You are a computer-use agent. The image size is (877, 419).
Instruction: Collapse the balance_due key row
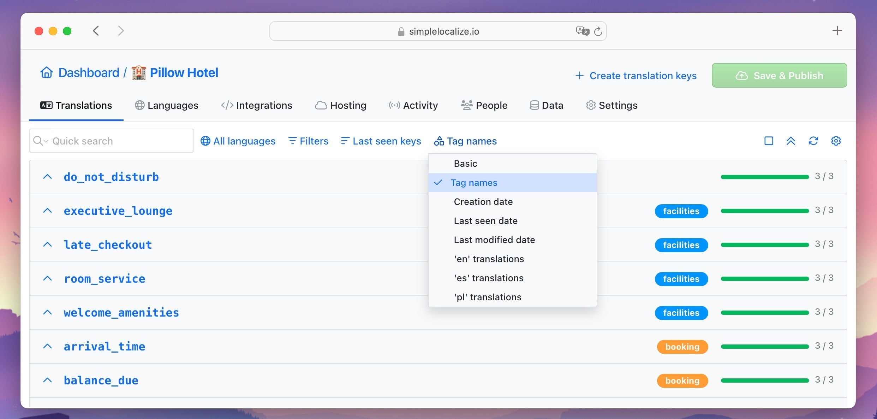click(x=47, y=380)
